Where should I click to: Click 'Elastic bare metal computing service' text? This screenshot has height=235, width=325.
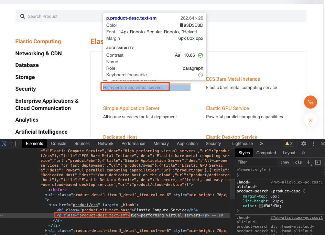[x=241, y=88]
